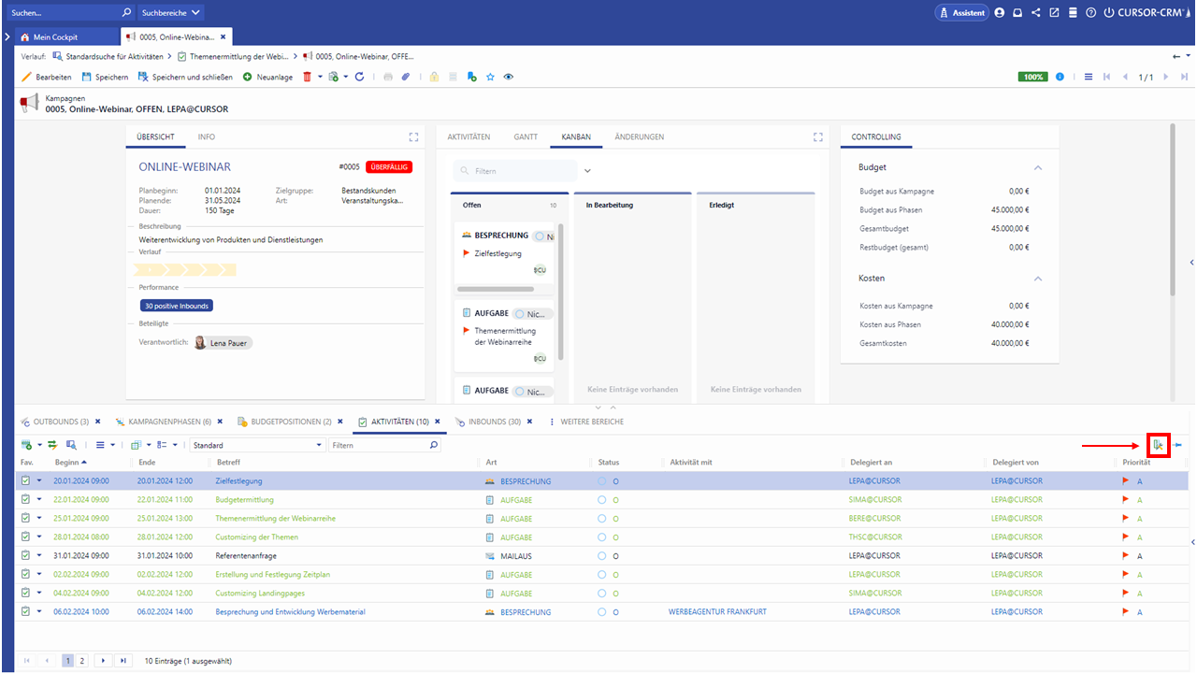Collapse the Budget section in Controlling
This screenshot has width=1197, height=673.
click(x=1037, y=167)
